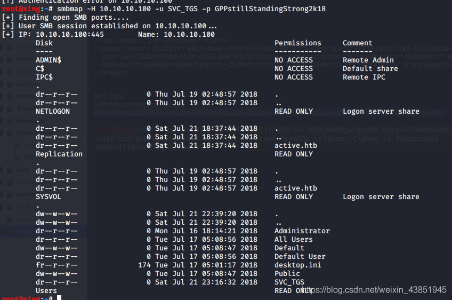The image size is (452, 300).
Task: Click the SVC_TGS directory entry
Action: [x=289, y=282]
